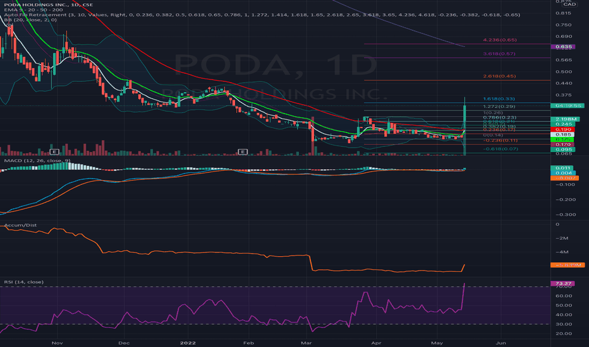Image resolution: width=589 pixels, height=347 pixels.
Task: Click the red 0.190 price label
Action: point(562,129)
